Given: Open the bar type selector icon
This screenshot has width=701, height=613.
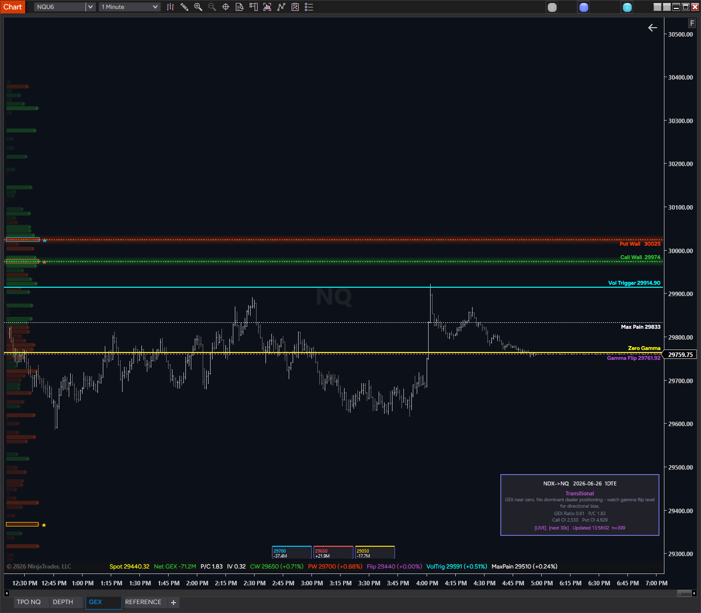Looking at the screenshot, I should pos(171,7).
